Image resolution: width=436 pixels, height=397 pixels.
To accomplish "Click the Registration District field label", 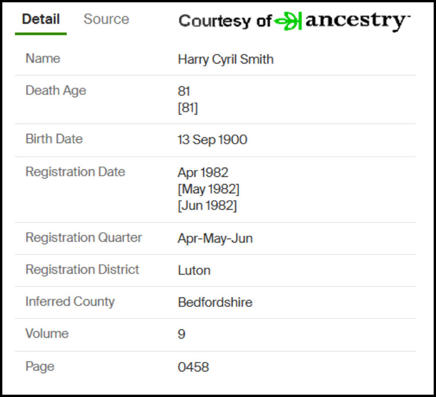I will tap(82, 270).
